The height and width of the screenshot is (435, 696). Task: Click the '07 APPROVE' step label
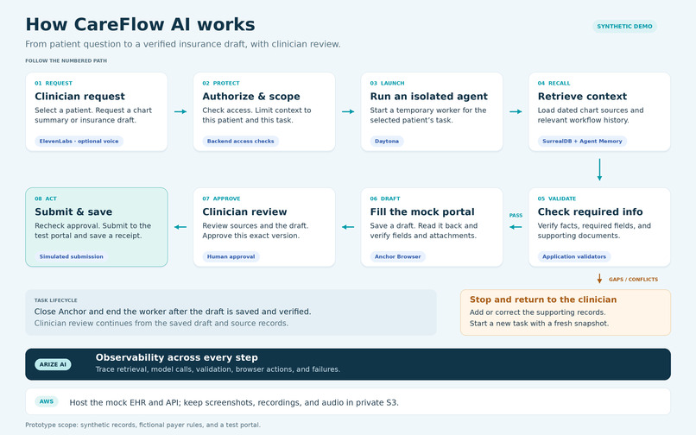tap(222, 199)
